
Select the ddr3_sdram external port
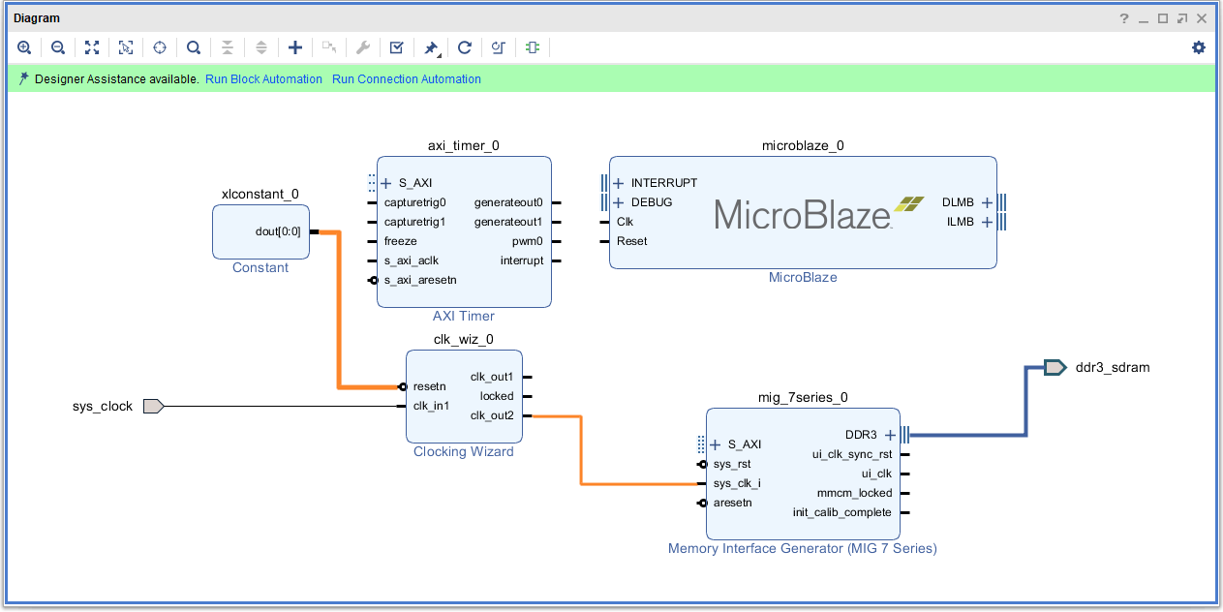click(1055, 367)
